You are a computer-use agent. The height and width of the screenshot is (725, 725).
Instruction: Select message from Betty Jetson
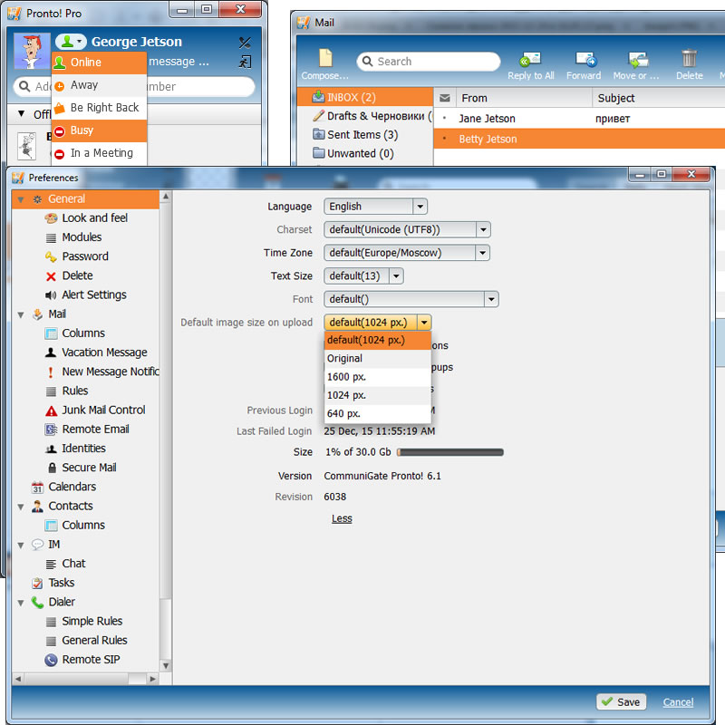[579, 139]
